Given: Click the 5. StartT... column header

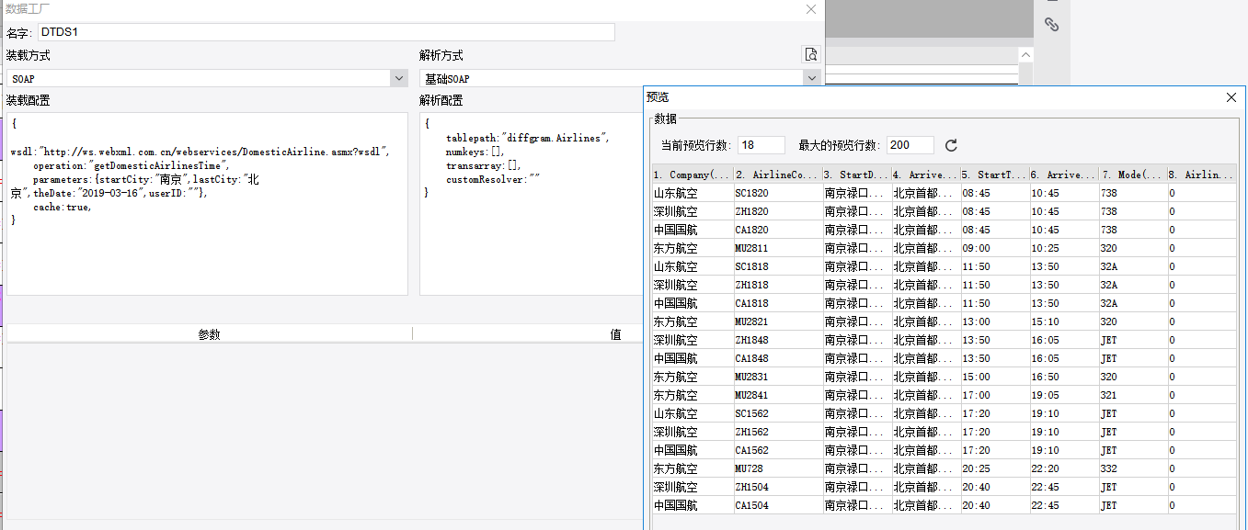Looking at the screenshot, I should pyautogui.click(x=995, y=175).
